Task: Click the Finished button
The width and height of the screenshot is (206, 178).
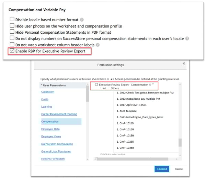Action: 161,169
